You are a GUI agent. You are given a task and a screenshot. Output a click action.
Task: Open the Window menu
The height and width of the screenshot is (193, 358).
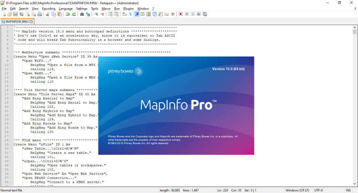click(x=143, y=9)
